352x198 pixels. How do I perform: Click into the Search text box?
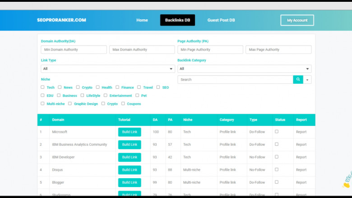[x=235, y=80]
